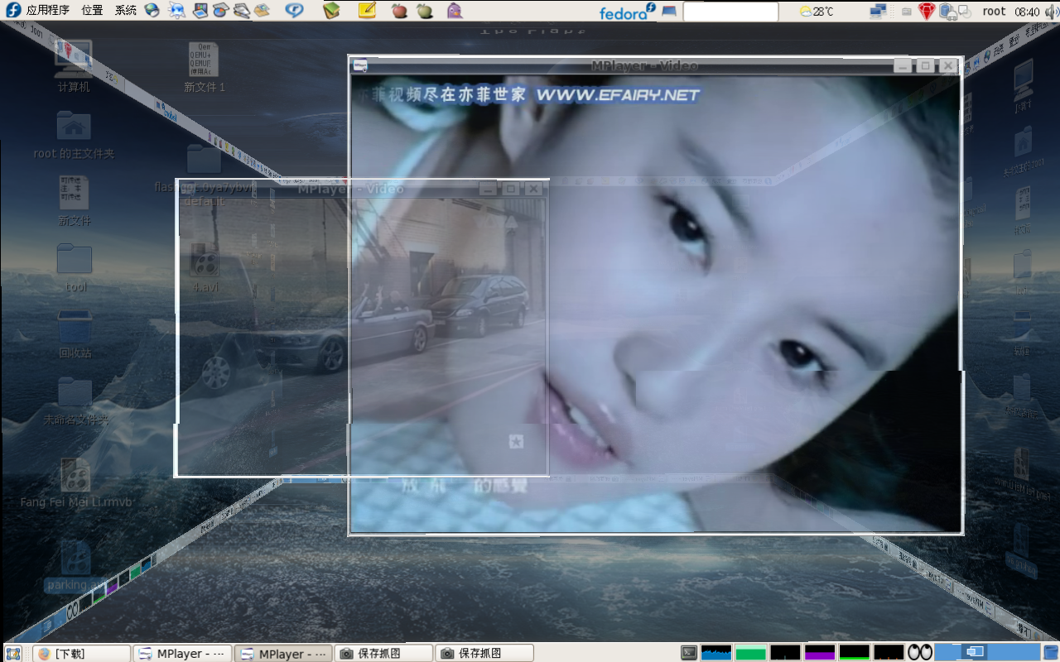
Task: Click the purple system monitor graph
Action: pos(820,653)
